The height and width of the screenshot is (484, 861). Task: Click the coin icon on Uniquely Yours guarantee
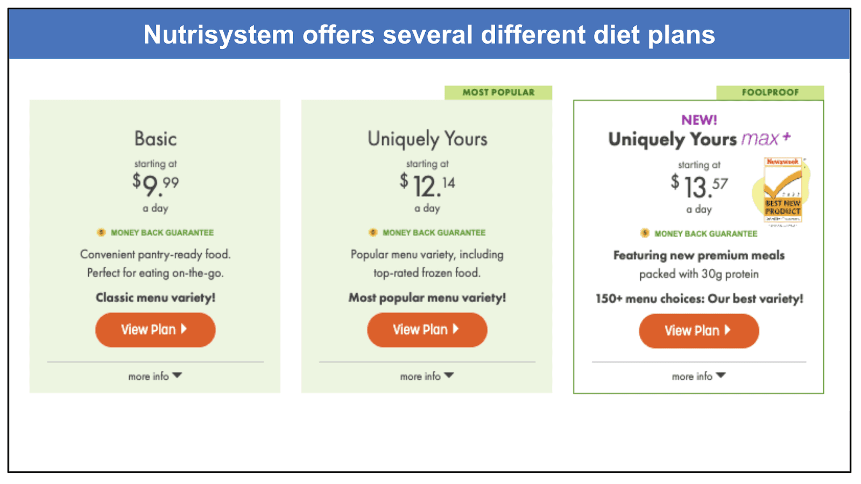(x=372, y=233)
